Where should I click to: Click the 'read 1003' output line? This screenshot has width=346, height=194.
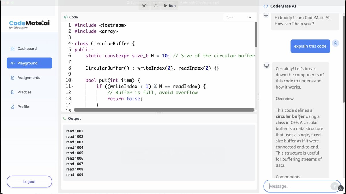pos(75,142)
